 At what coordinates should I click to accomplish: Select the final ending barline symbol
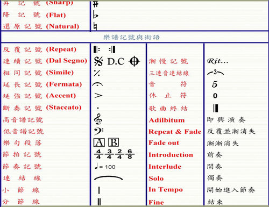(x=215, y=108)
